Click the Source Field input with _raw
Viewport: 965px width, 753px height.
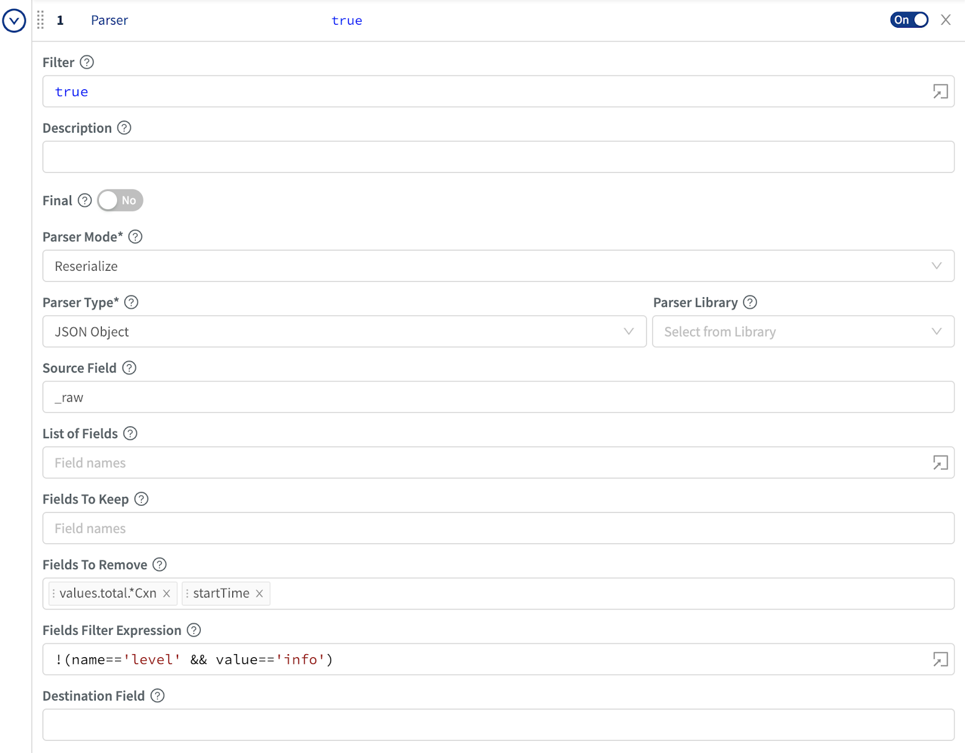coord(498,397)
